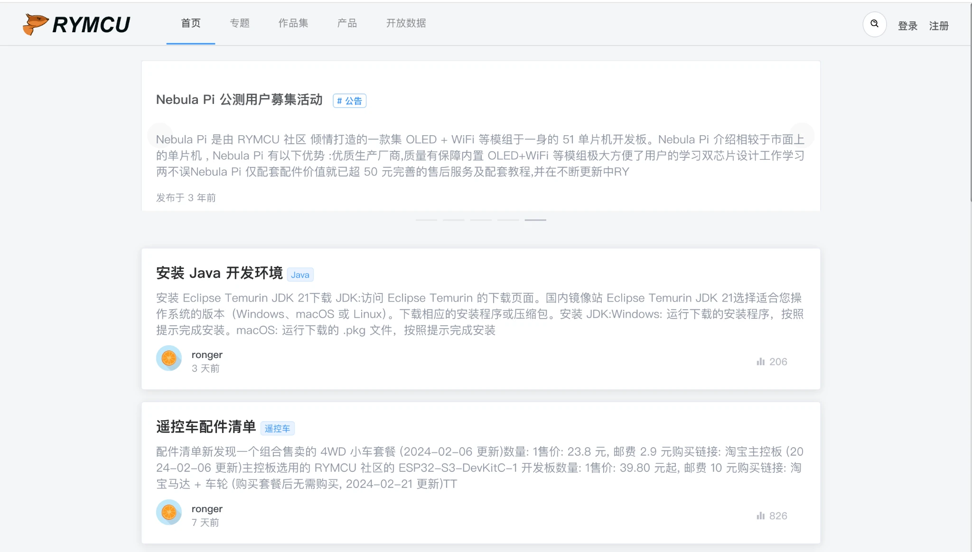Click the carousel previous arrow

160,136
